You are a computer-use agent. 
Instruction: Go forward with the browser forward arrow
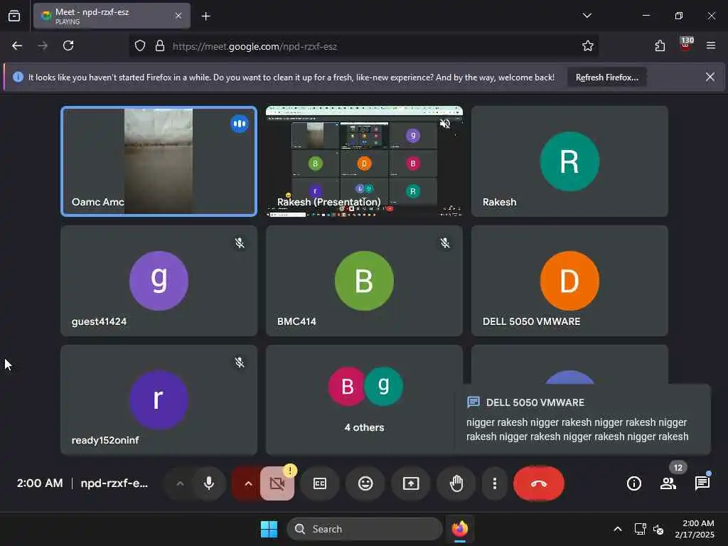(43, 45)
